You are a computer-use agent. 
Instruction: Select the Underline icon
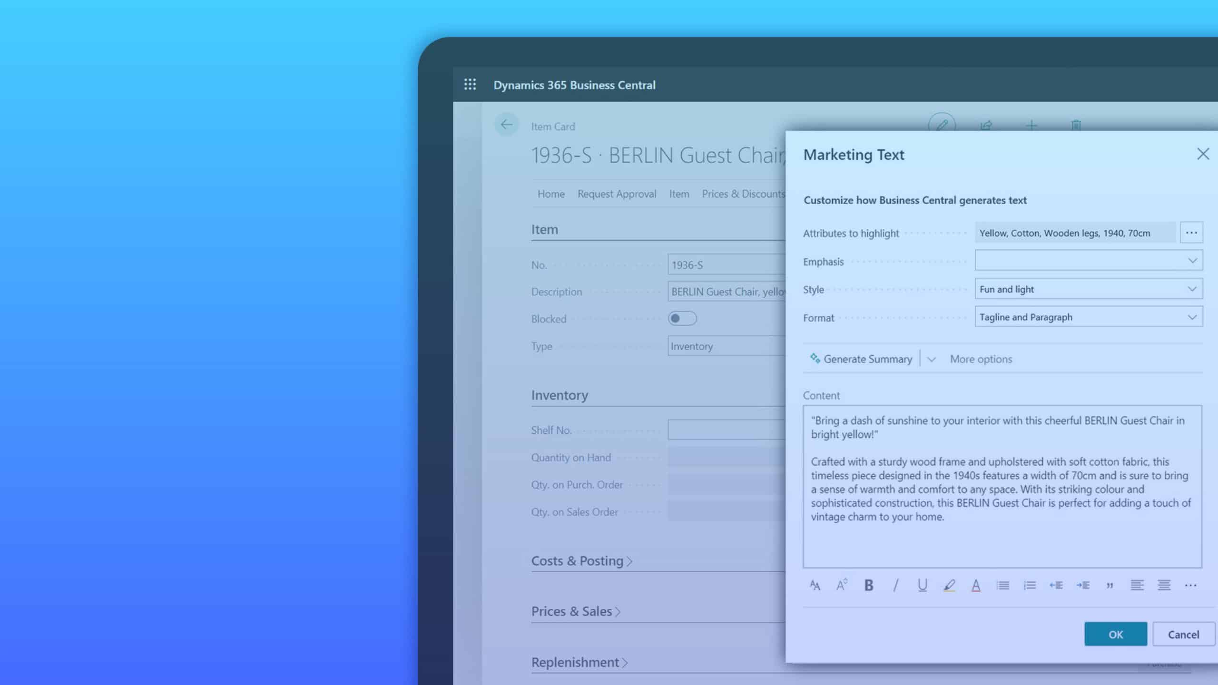[922, 586]
